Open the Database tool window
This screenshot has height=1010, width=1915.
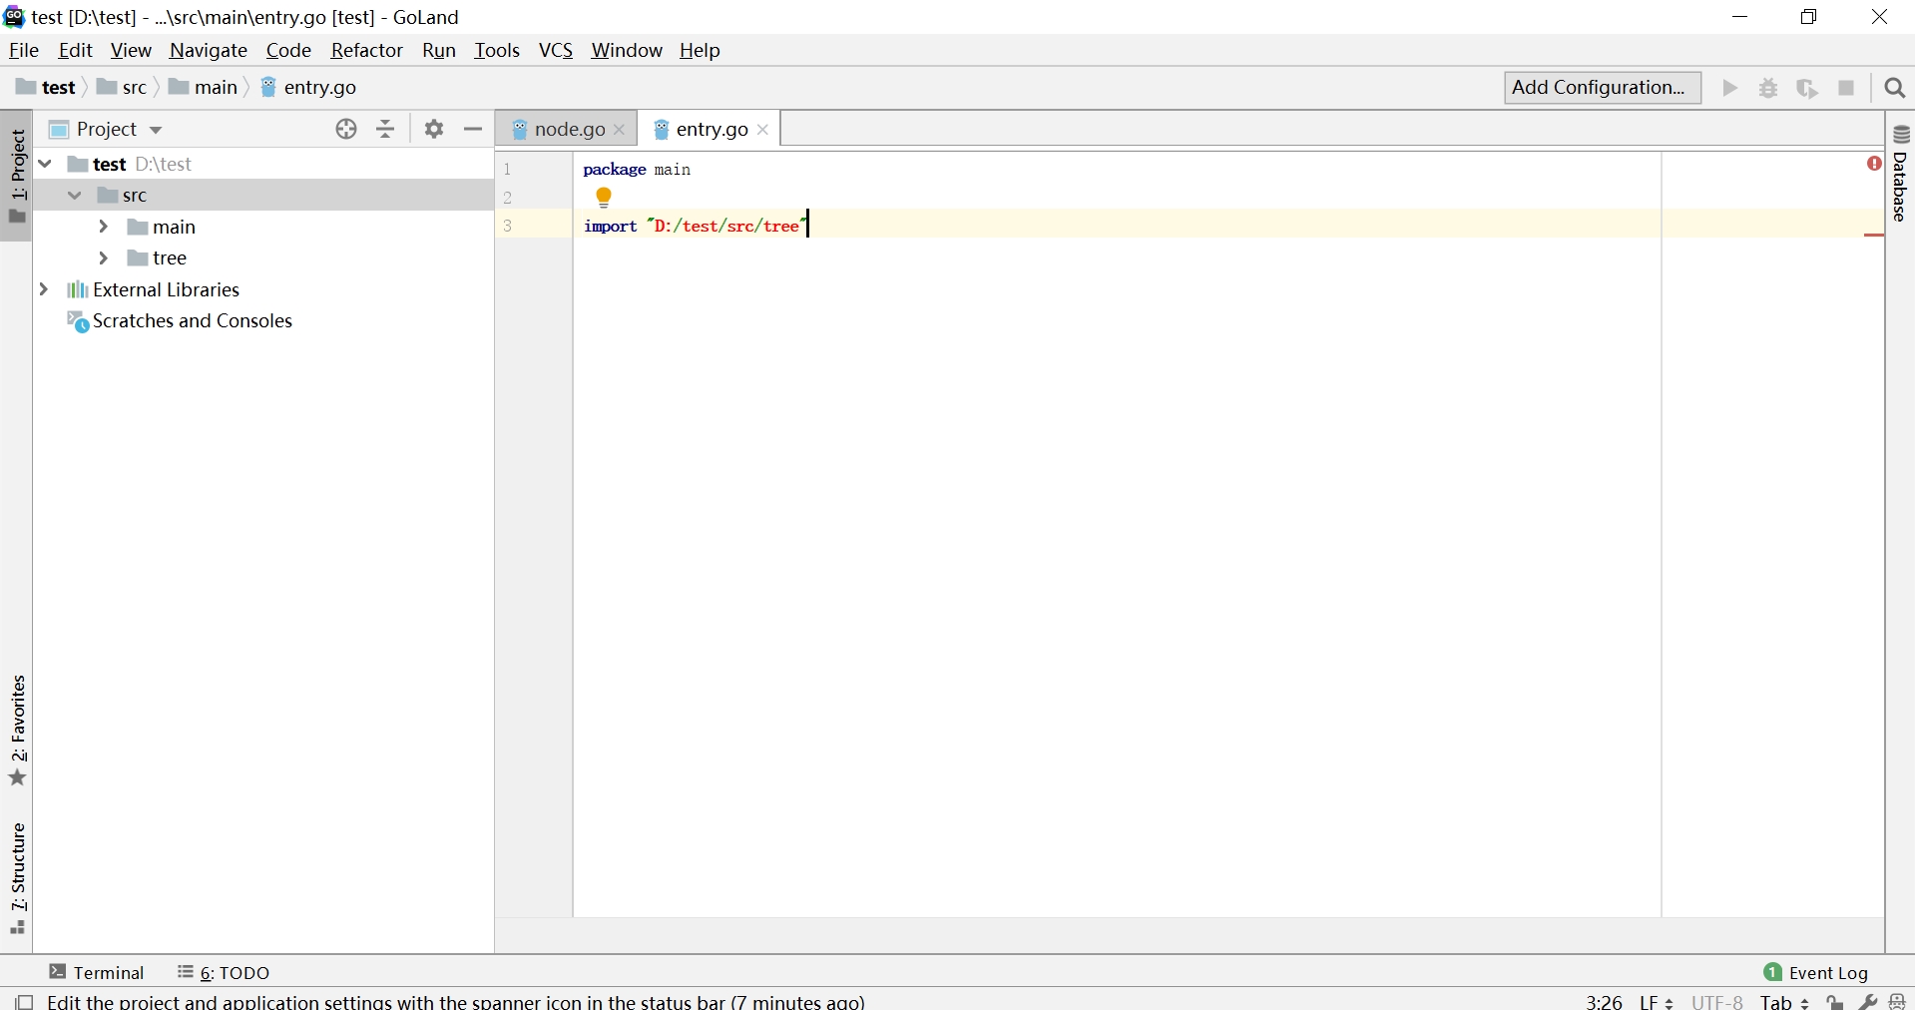1901,175
